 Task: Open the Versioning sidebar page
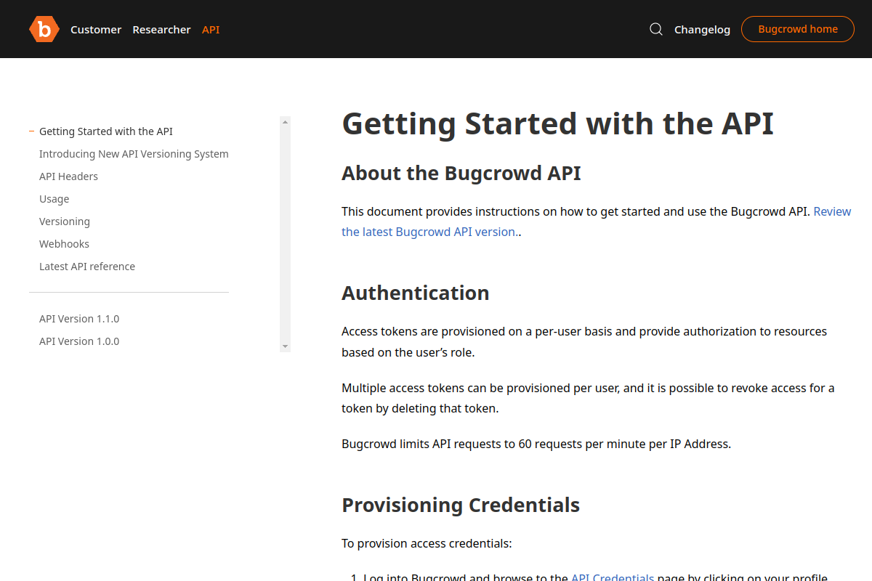click(65, 222)
